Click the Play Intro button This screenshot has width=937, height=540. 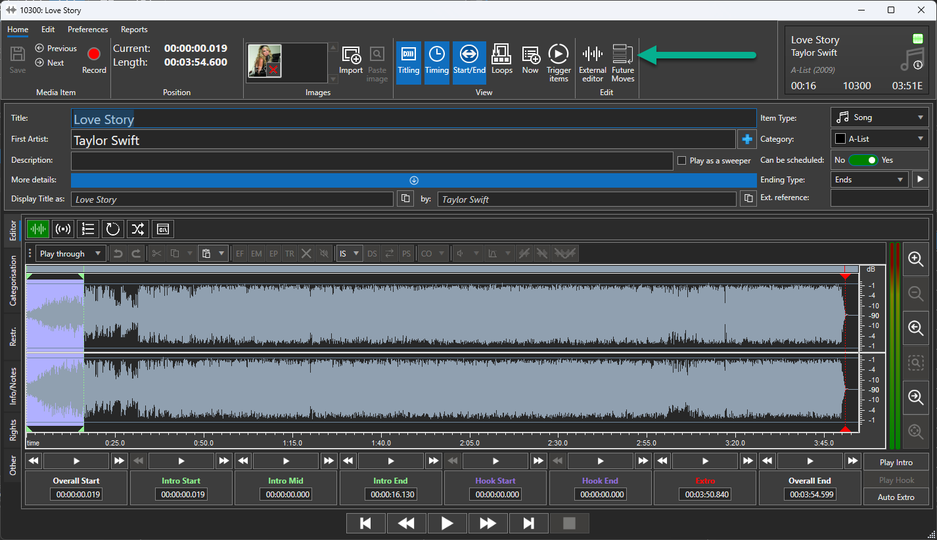pyautogui.click(x=896, y=462)
